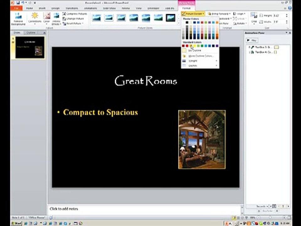Image resolution: width=301 pixels, height=226 pixels.
Task: Click Play in Animation Pane
Action: click(252, 40)
